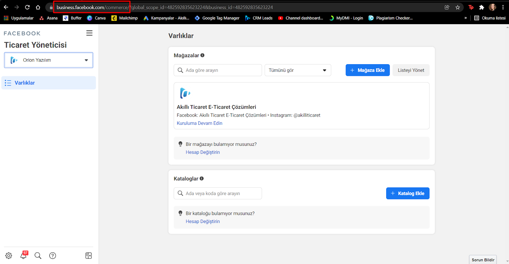Click Akıllı Ticaret E-Ticaret Çözümleri title
Screen dimensions: 509x264
coord(216,107)
